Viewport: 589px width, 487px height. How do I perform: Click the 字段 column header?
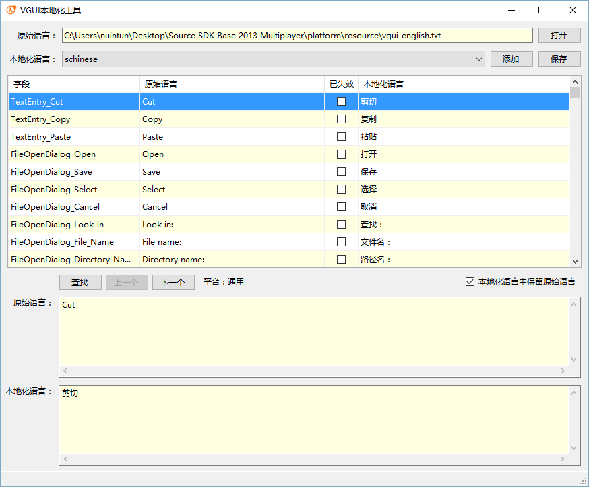point(74,84)
